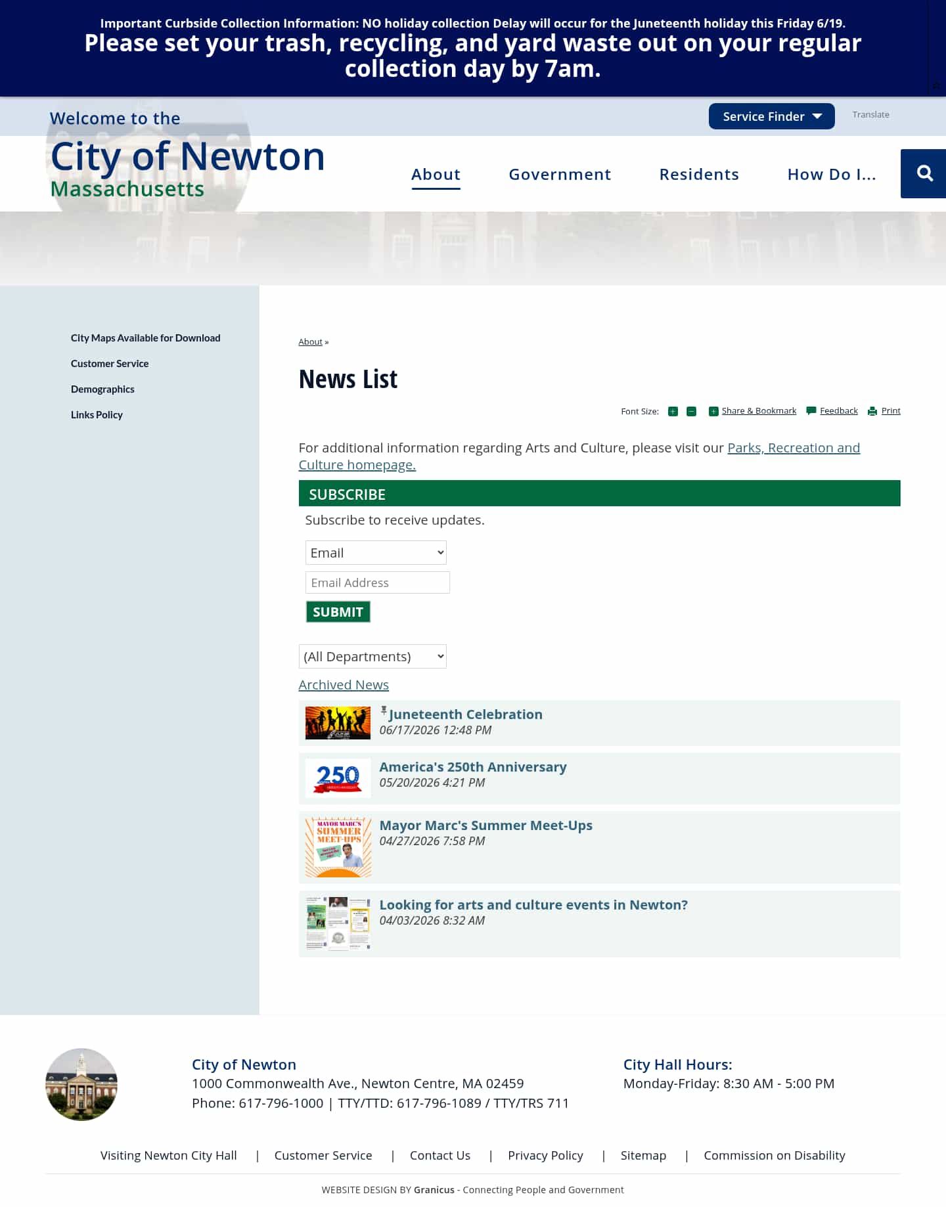
Task: Open the All Departments filter dropdown
Action: 372,657
